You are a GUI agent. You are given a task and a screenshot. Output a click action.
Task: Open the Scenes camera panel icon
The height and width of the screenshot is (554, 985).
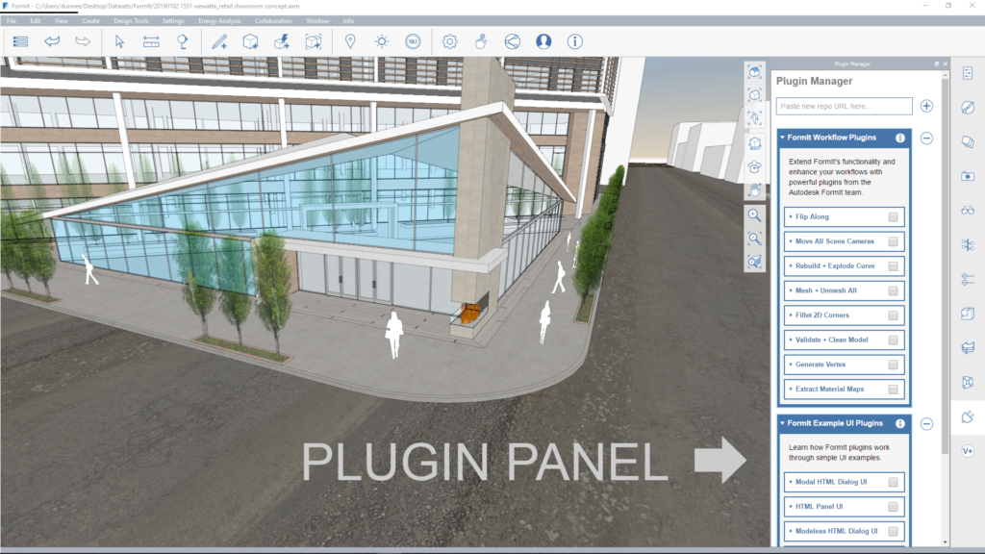click(968, 177)
